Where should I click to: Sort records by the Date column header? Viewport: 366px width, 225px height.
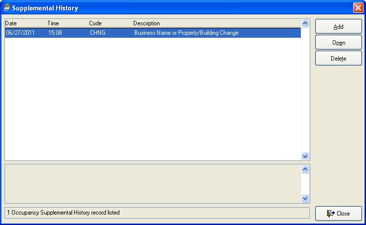pyautogui.click(x=25, y=23)
